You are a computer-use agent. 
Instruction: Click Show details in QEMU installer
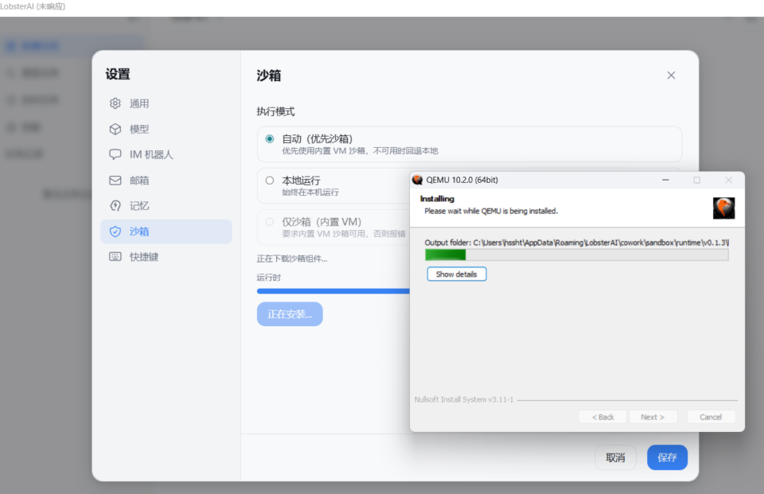click(x=457, y=274)
